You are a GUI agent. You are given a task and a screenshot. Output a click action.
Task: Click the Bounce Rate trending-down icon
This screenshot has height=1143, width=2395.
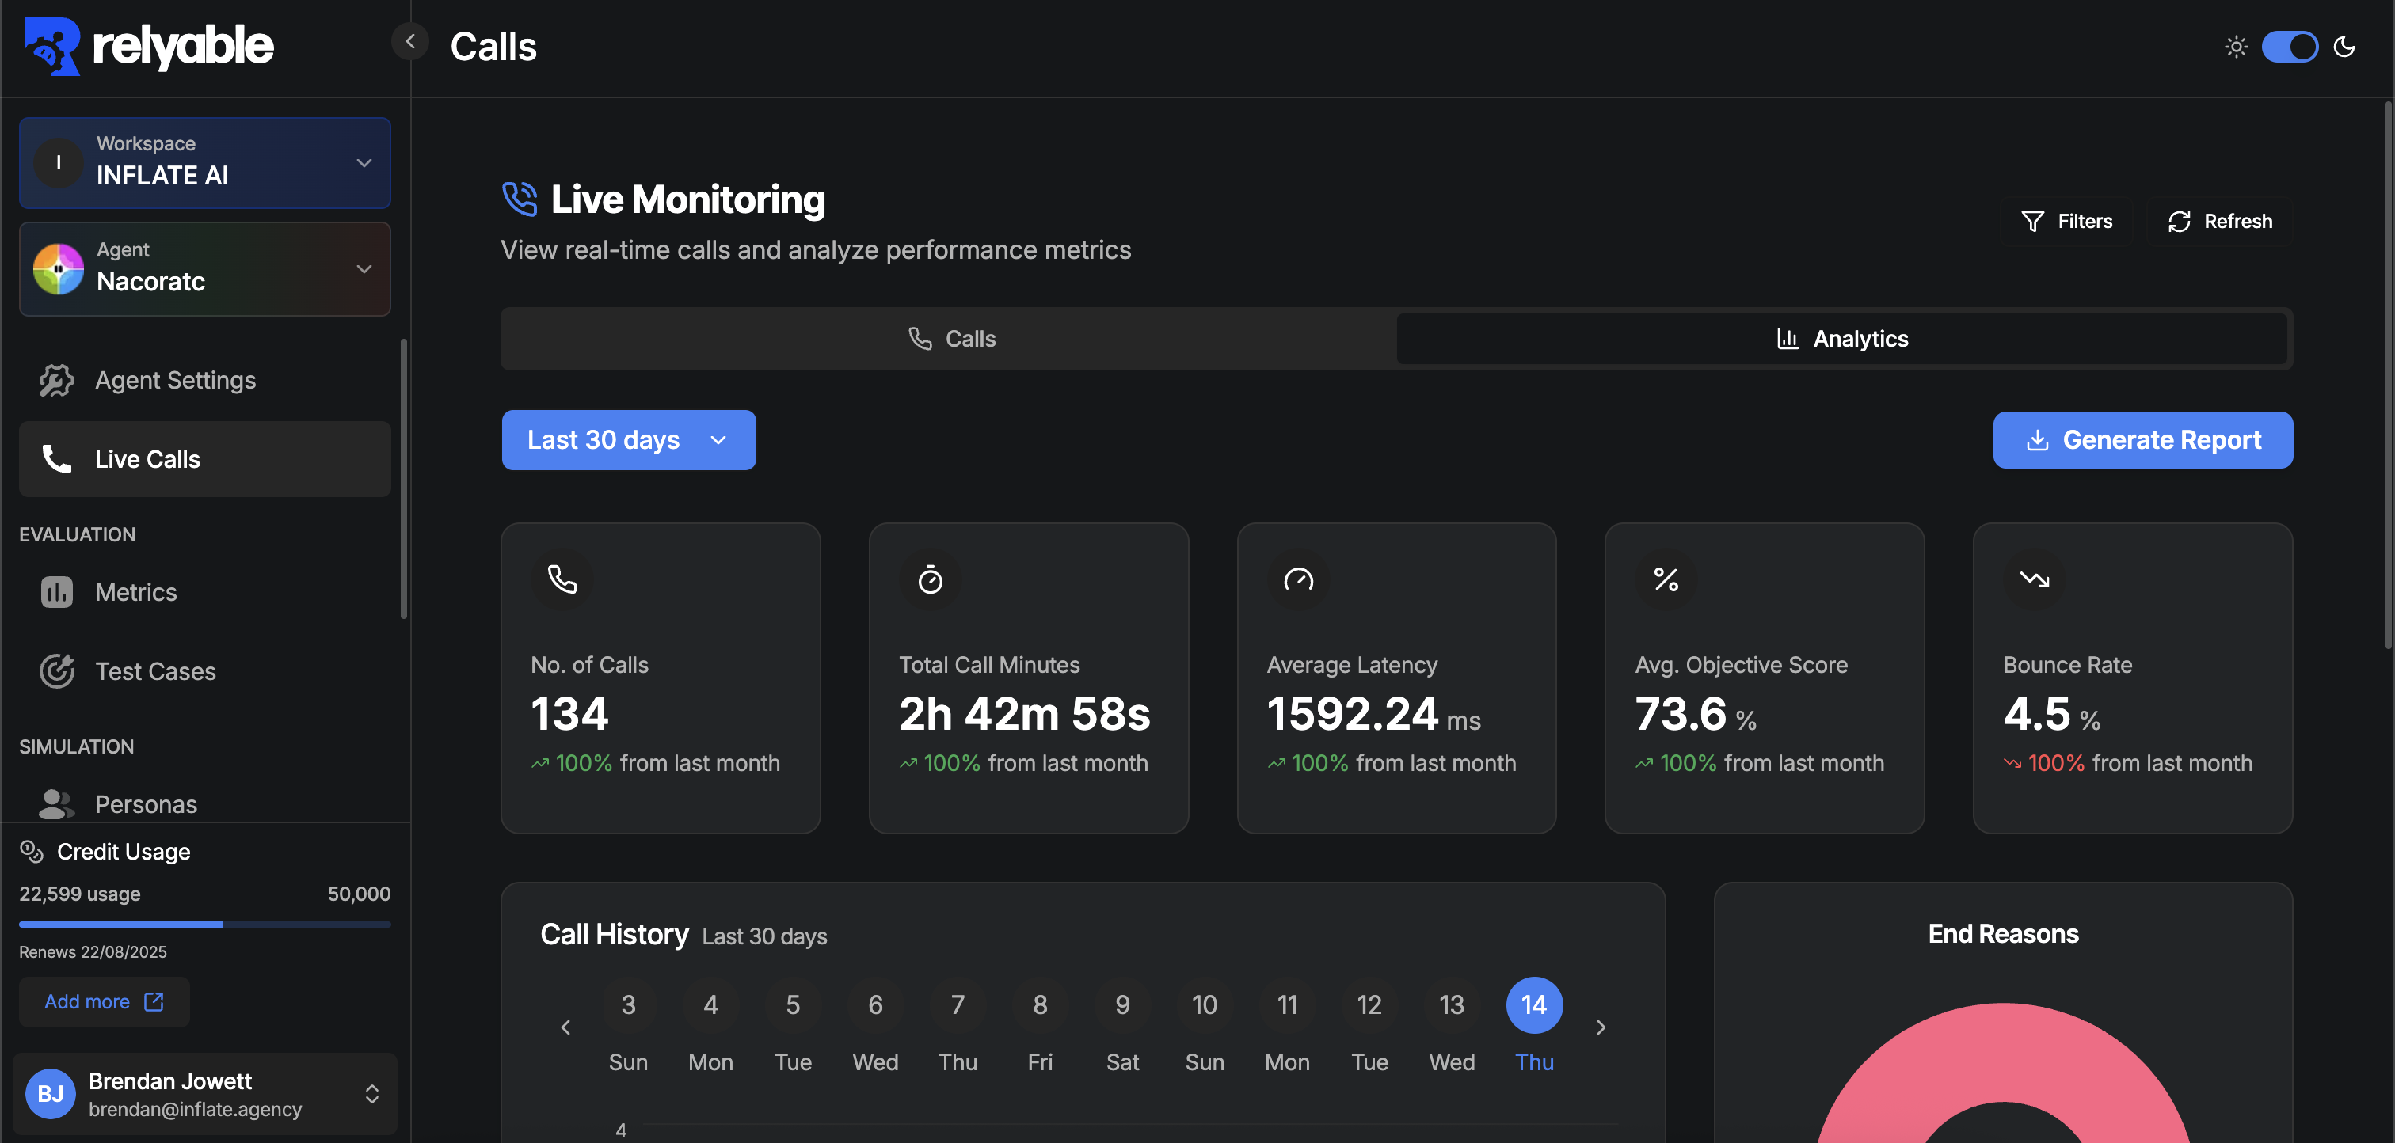click(2035, 579)
